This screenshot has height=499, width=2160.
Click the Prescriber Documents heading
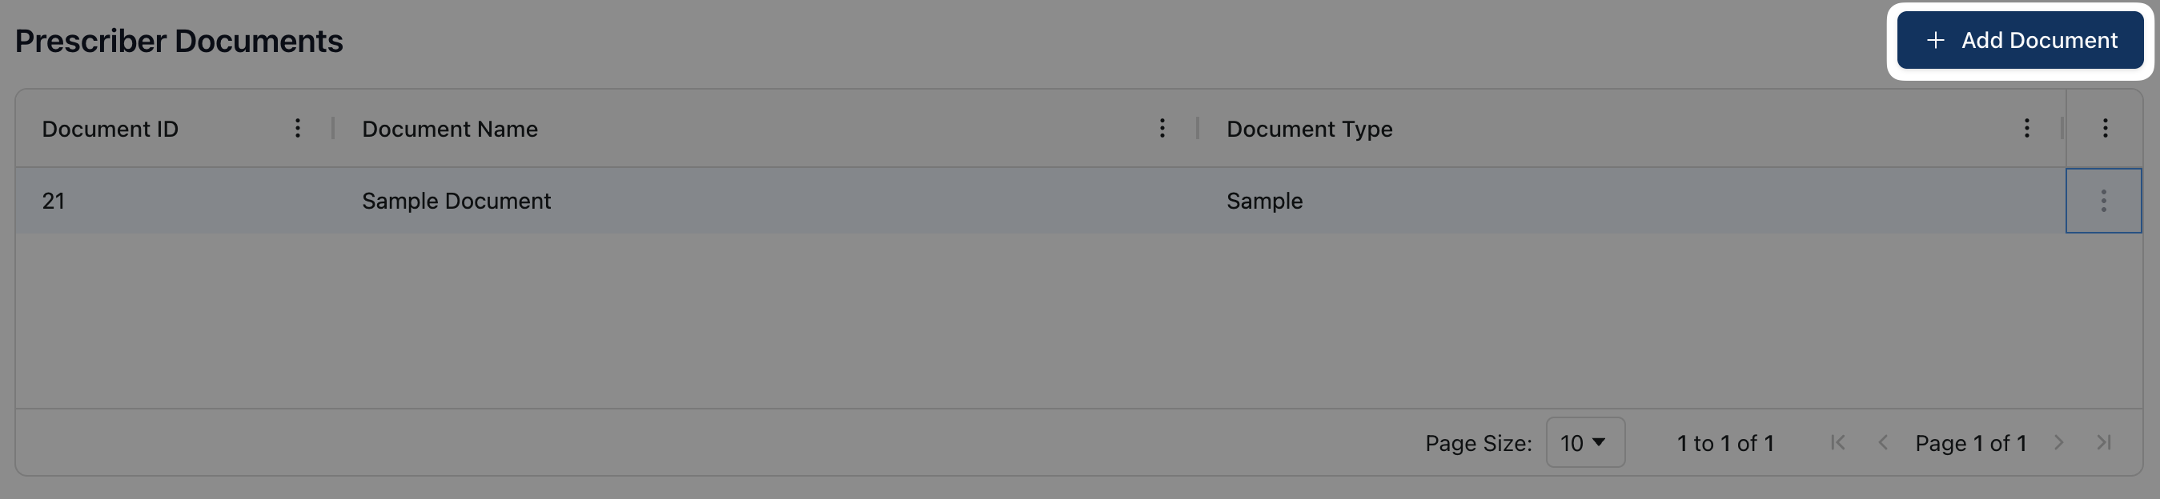179,41
